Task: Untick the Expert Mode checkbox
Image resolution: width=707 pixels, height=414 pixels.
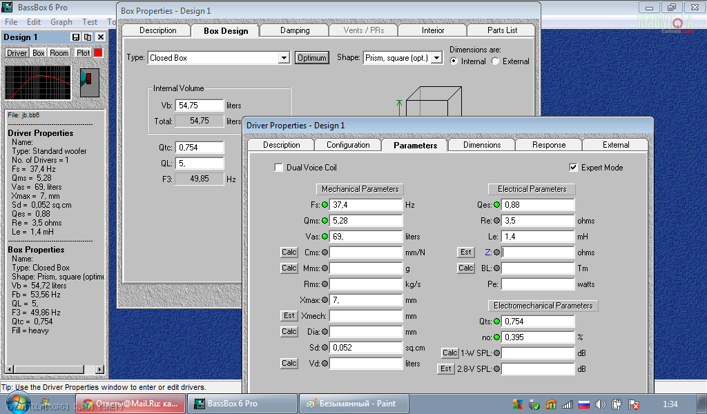Action: pos(573,168)
